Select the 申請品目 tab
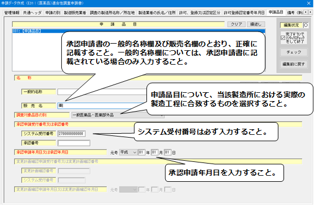This screenshot has height=205, width=315. pos(276,12)
